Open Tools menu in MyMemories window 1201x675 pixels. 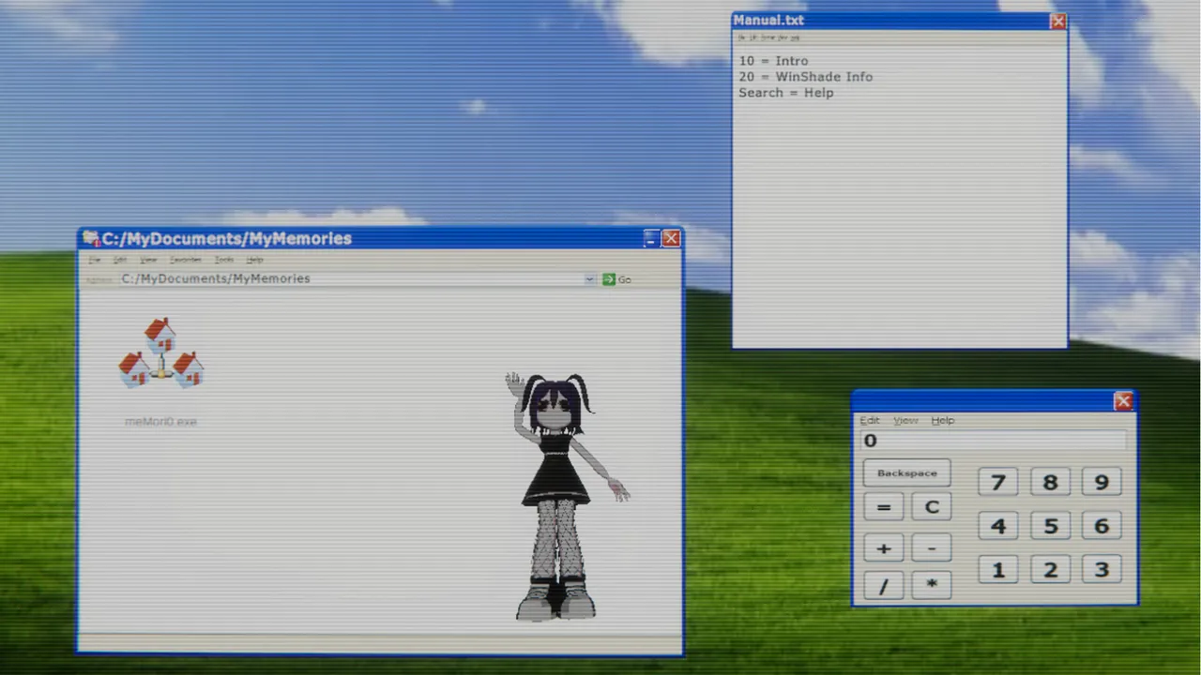pos(223,260)
